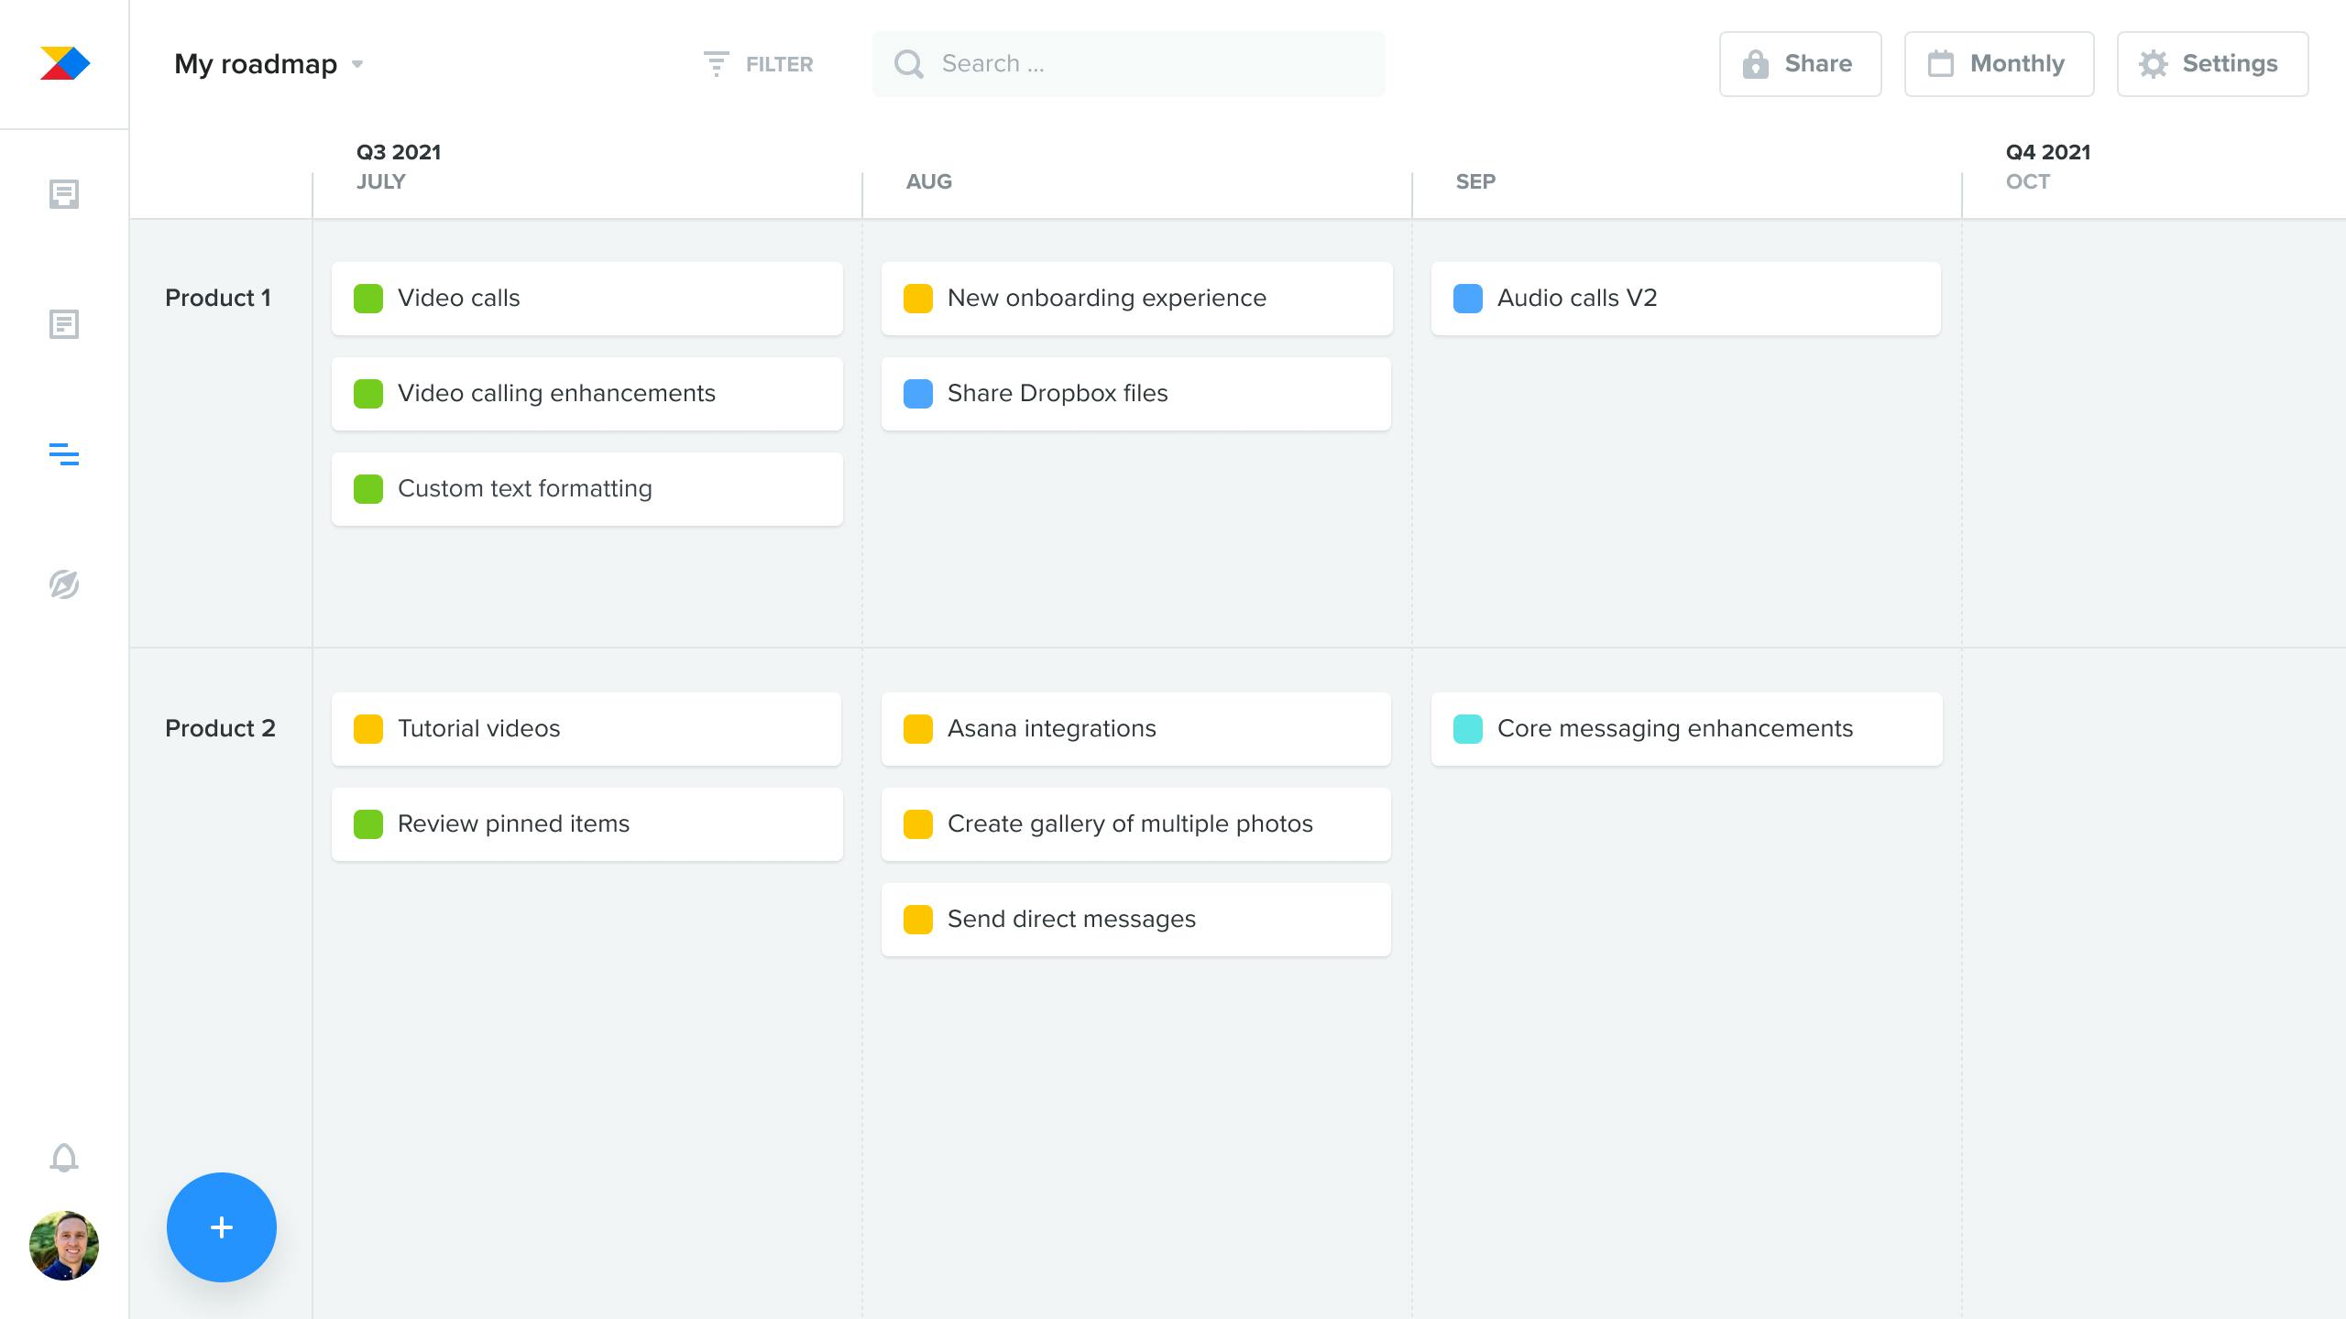Click the calendar icon in Monthly

1941,64
